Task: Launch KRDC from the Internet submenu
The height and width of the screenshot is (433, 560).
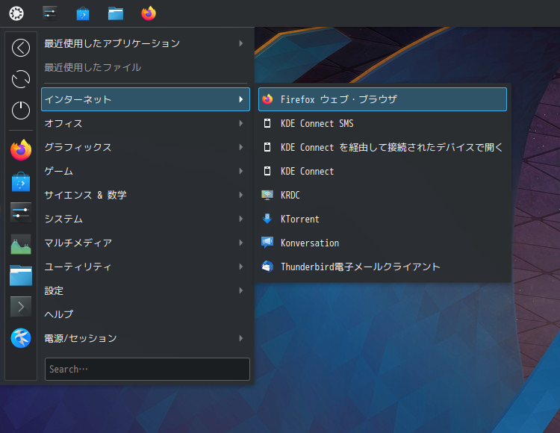Action: click(x=382, y=195)
